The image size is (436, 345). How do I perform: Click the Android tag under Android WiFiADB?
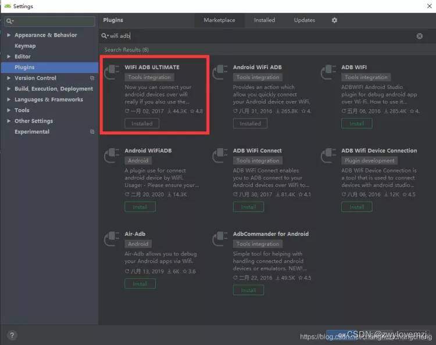point(138,160)
